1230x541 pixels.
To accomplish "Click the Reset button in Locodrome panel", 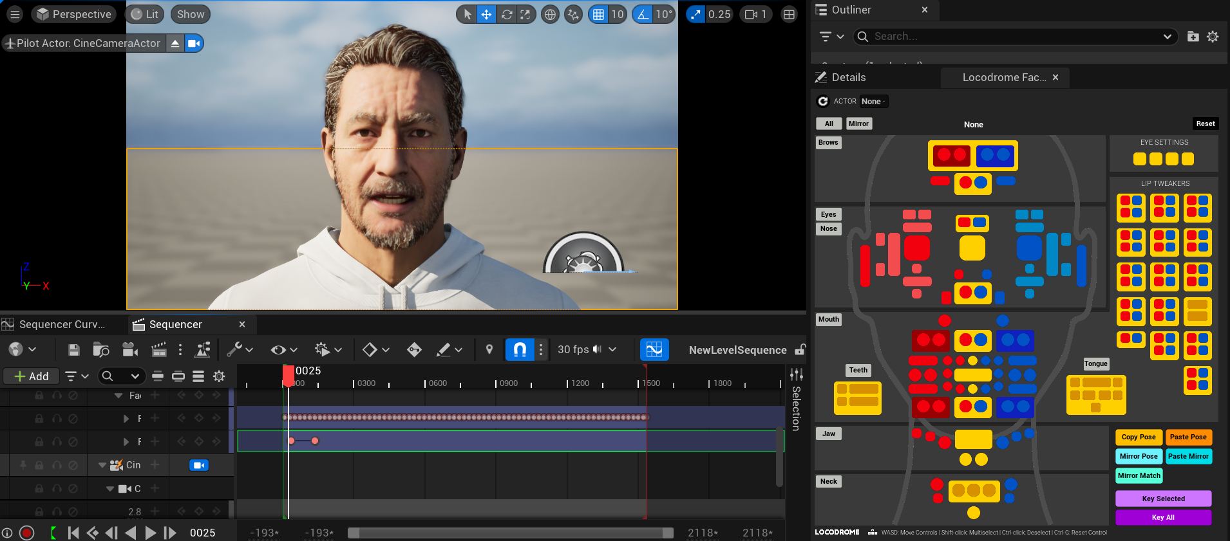I will pyautogui.click(x=1206, y=124).
